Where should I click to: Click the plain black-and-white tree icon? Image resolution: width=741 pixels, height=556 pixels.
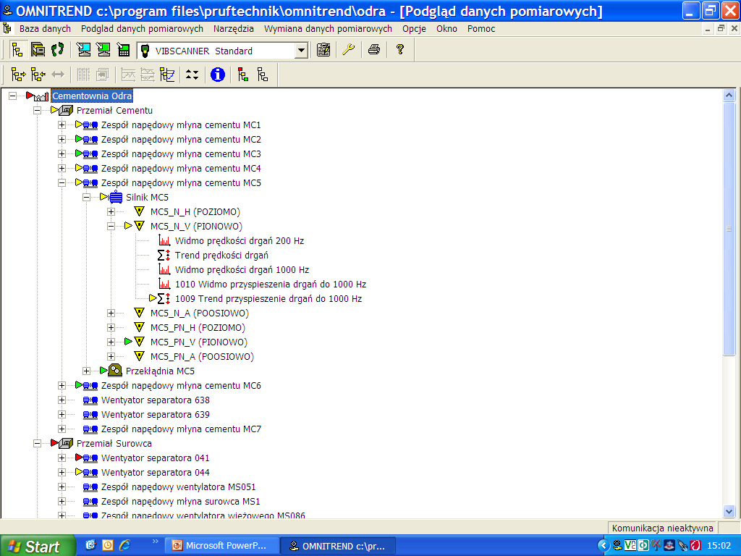(263, 75)
